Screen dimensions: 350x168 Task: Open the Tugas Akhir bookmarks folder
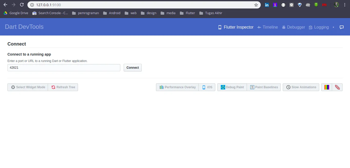211,13
